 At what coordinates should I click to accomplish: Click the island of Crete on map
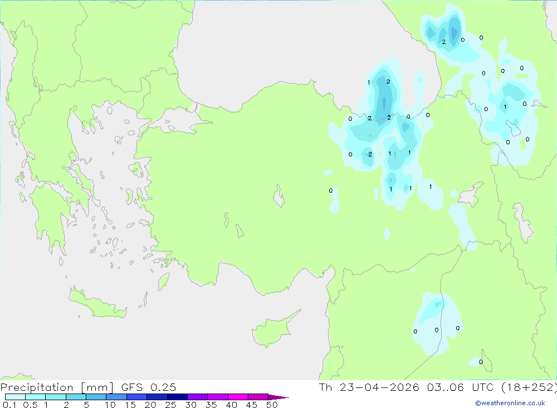click(x=97, y=303)
